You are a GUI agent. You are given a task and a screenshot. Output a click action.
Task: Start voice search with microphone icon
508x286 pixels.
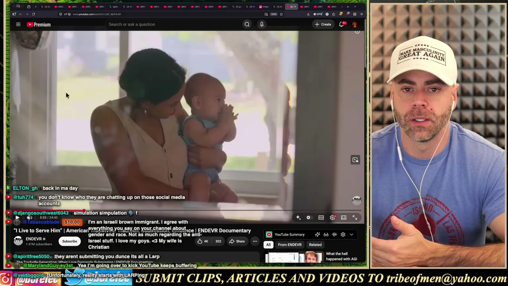(x=262, y=24)
